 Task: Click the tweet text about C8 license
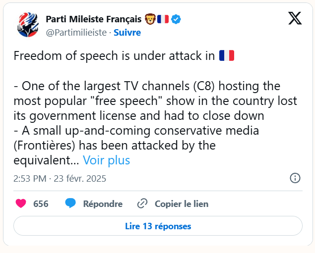[155, 101]
